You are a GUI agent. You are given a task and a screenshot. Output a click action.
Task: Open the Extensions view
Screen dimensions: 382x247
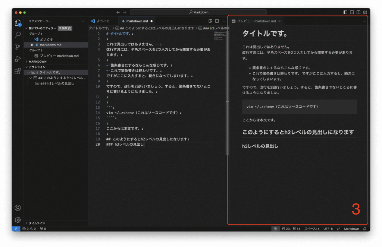[18, 71]
